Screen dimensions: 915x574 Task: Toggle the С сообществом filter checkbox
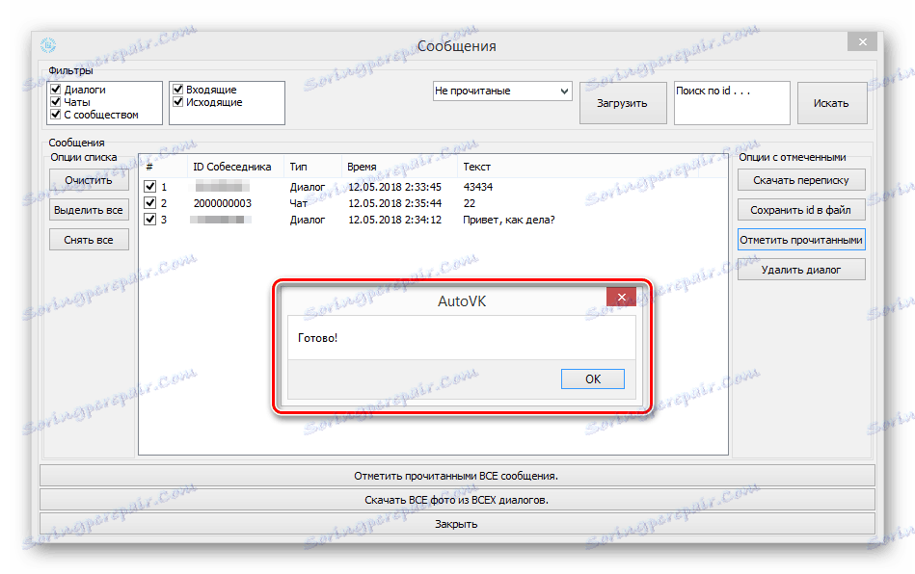click(x=56, y=115)
